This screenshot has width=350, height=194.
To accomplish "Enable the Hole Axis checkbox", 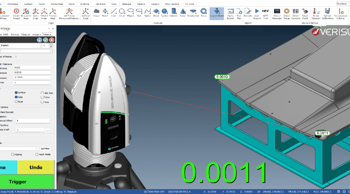I will 42,93.
